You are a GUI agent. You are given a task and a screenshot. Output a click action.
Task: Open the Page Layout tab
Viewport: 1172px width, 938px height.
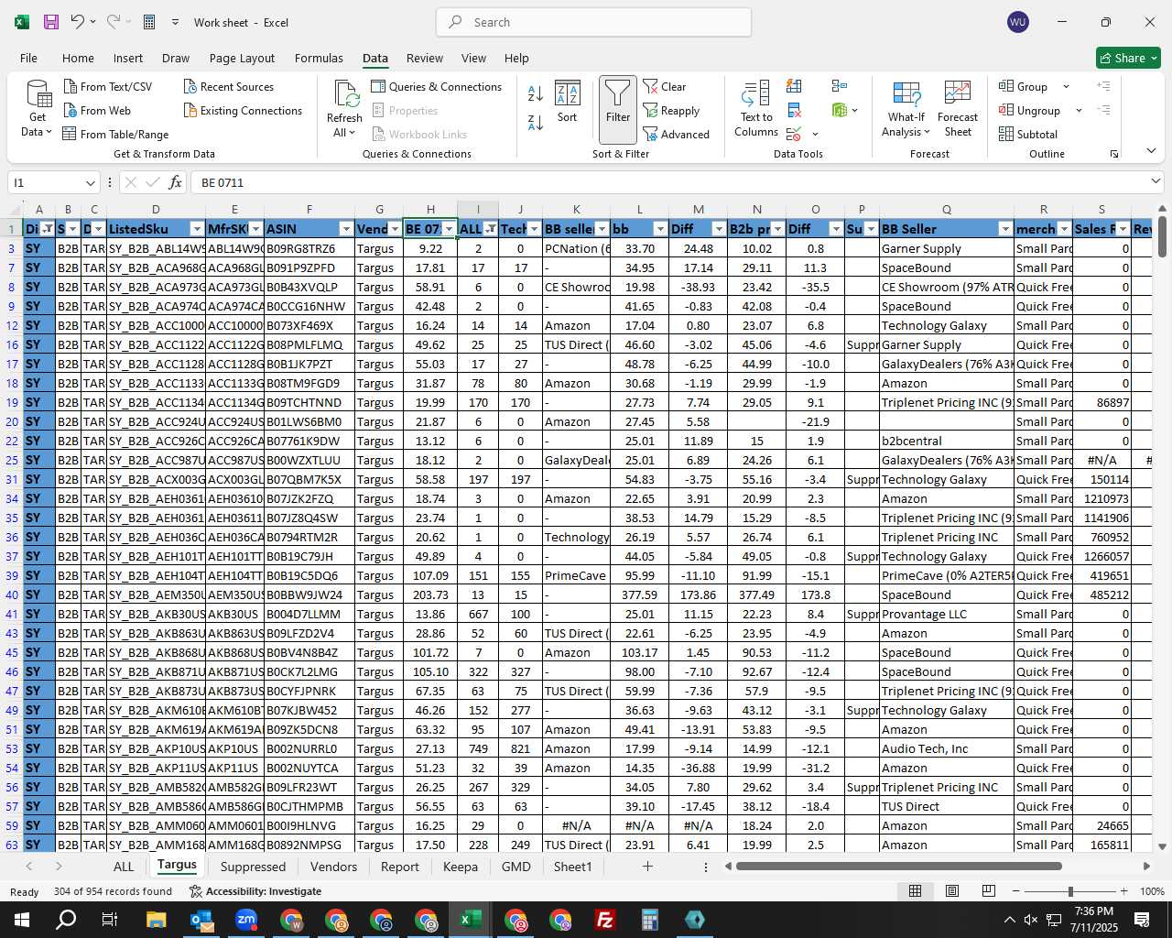pos(242,58)
